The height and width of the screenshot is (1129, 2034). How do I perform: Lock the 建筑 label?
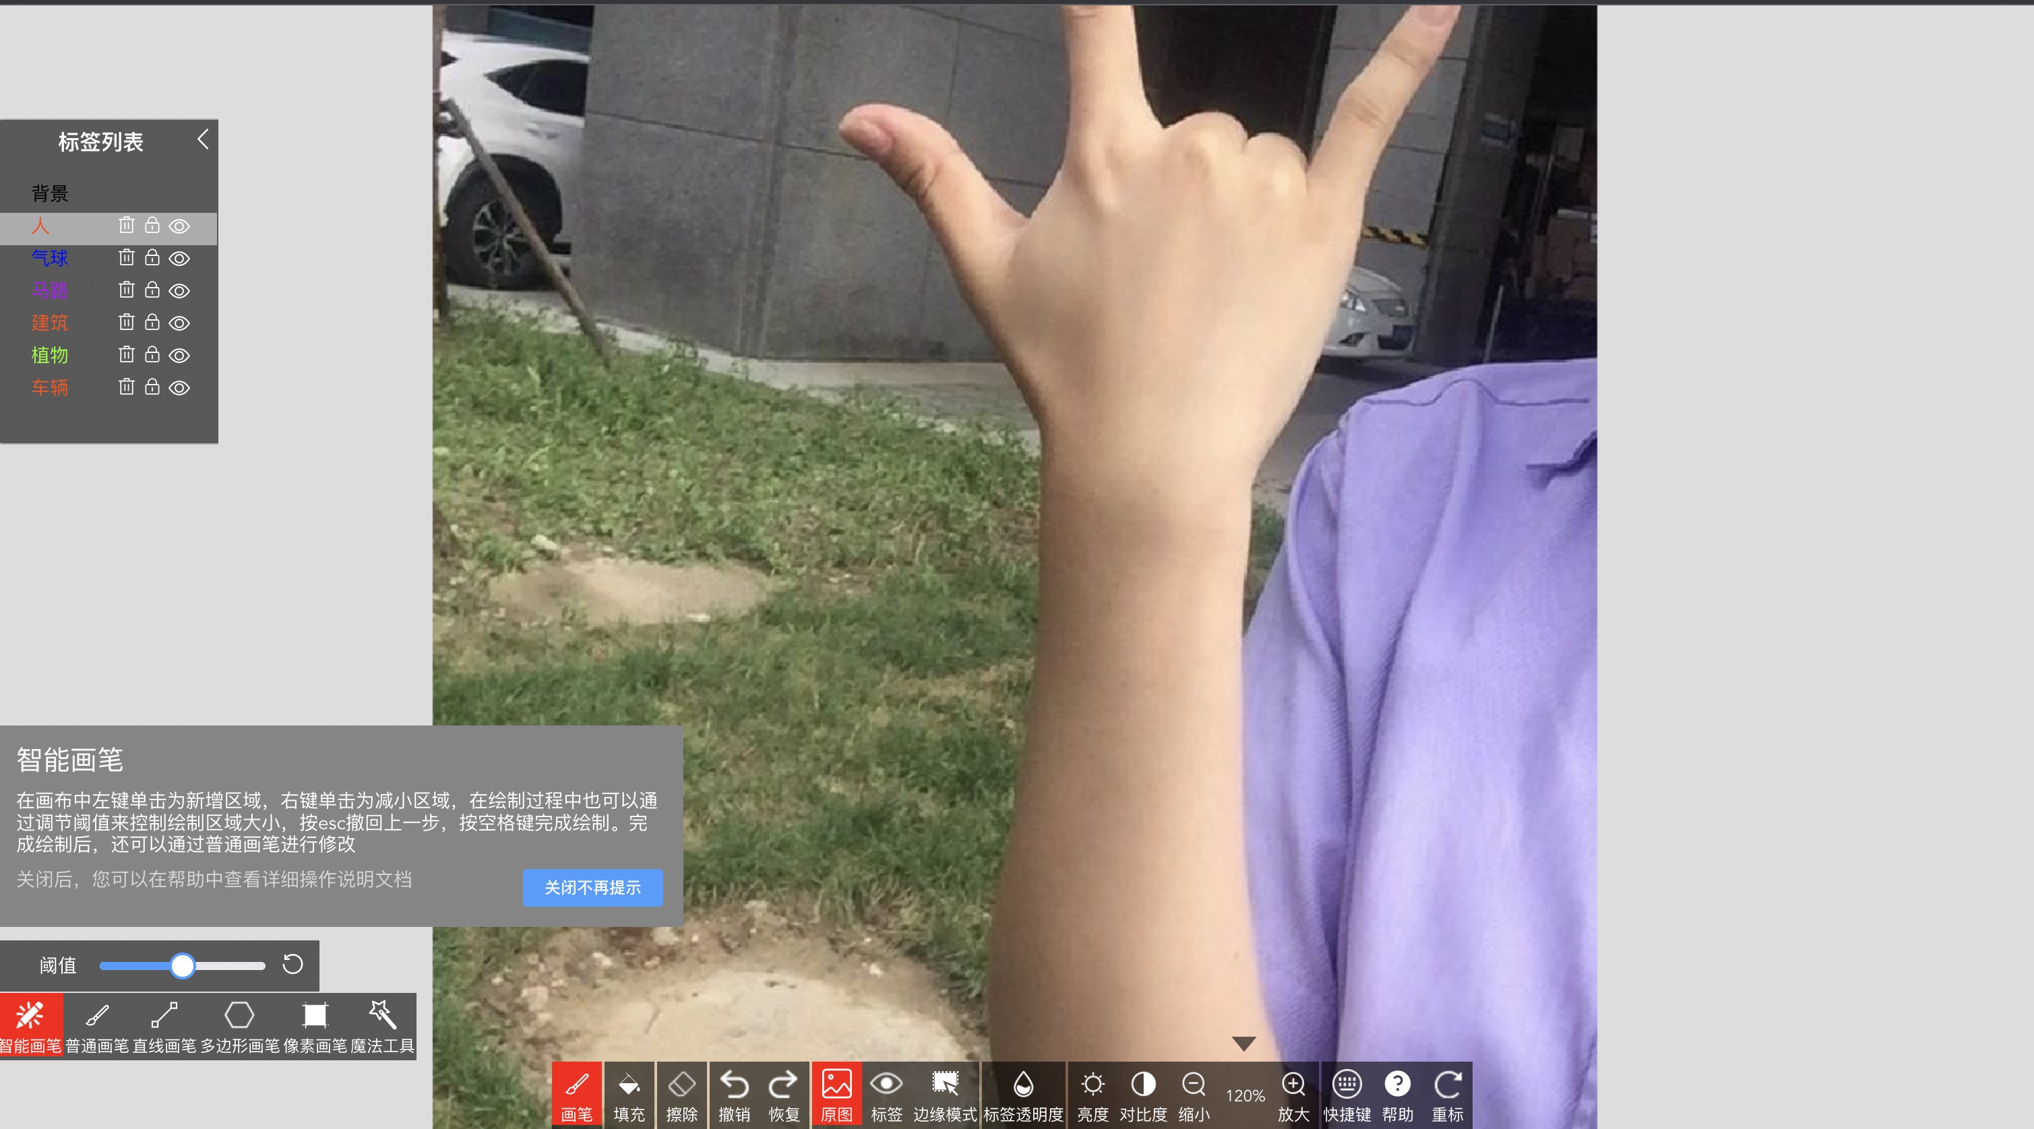152,322
